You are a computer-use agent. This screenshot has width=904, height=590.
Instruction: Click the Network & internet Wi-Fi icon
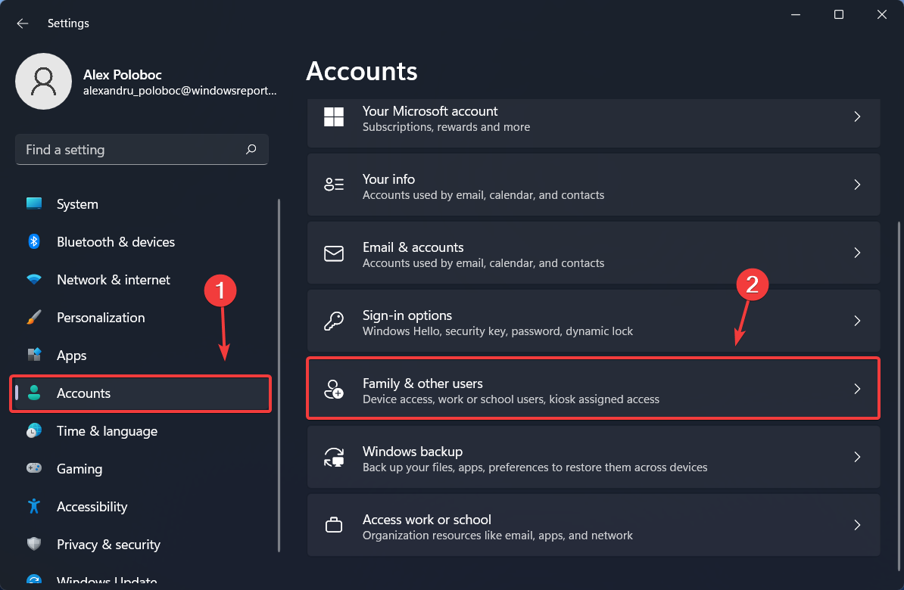[34, 280]
